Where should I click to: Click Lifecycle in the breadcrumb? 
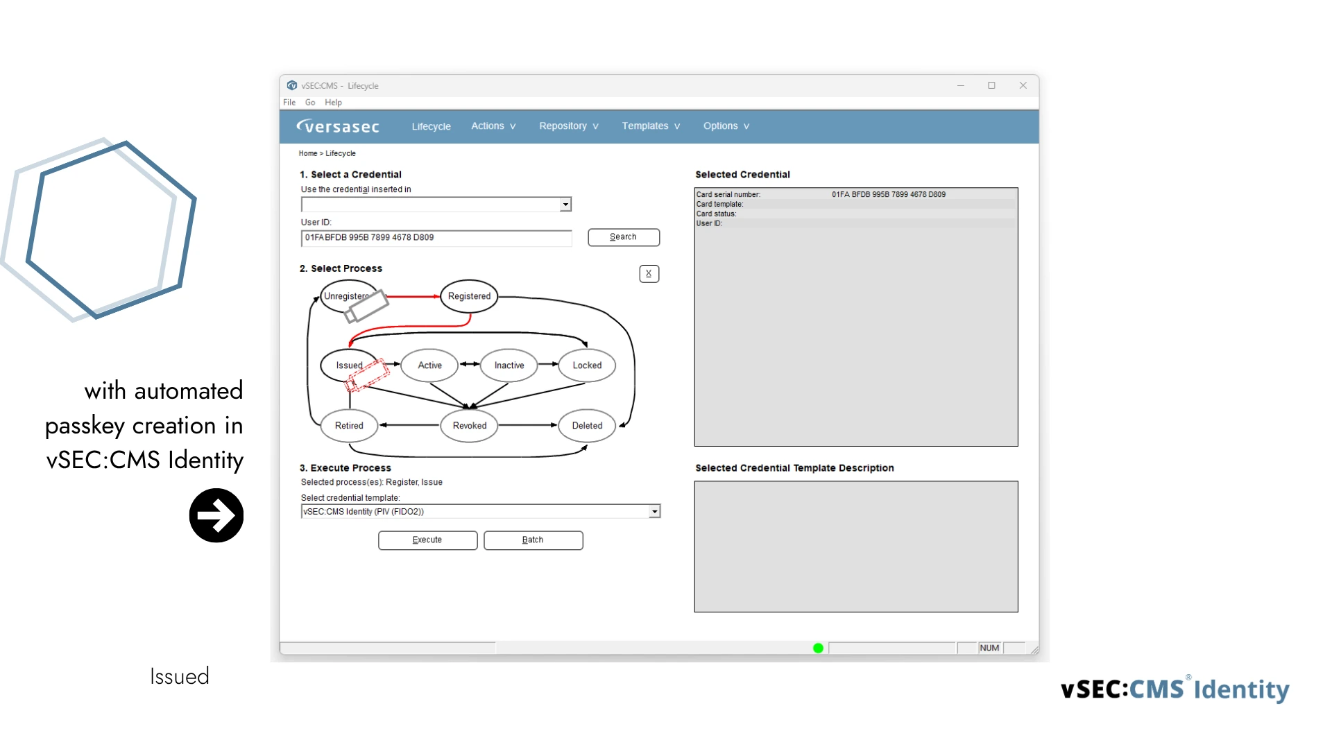[341, 153]
